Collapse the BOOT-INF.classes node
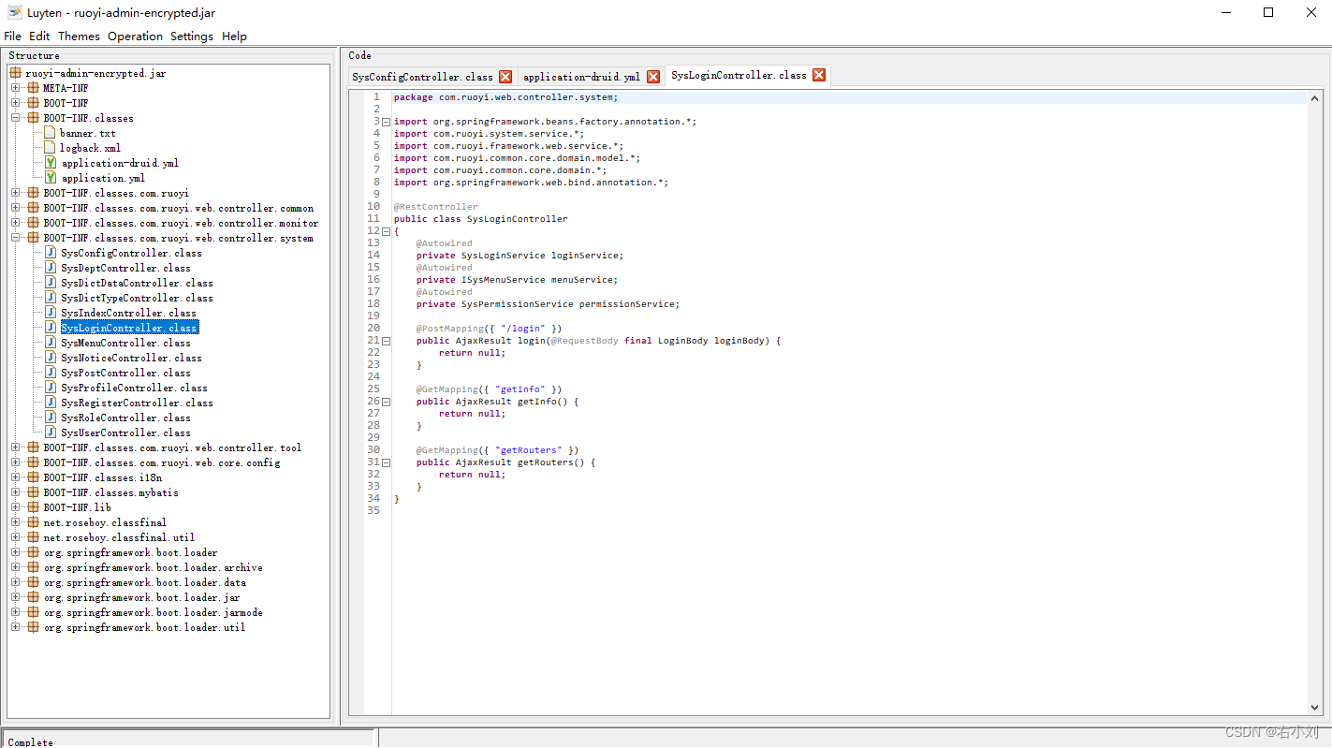Screen dimensions: 1332x748 coord(16,118)
